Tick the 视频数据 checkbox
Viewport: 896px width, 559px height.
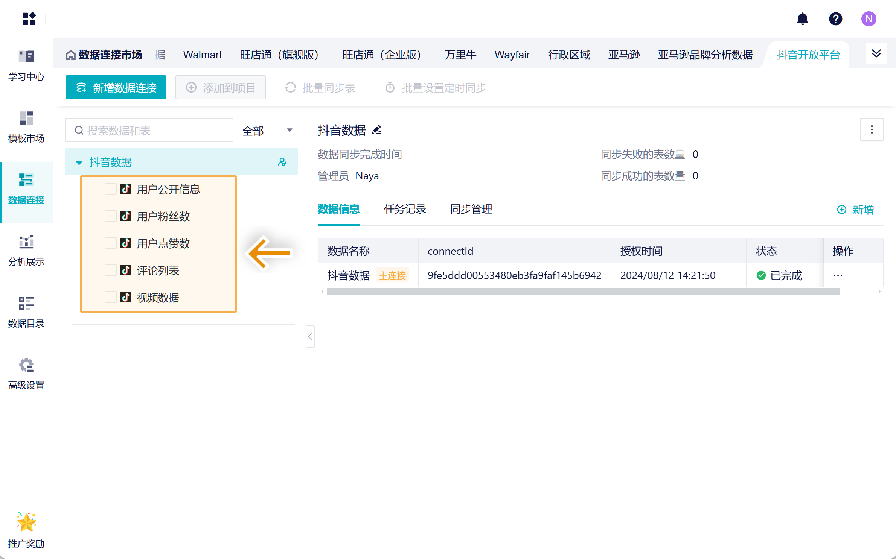(110, 297)
